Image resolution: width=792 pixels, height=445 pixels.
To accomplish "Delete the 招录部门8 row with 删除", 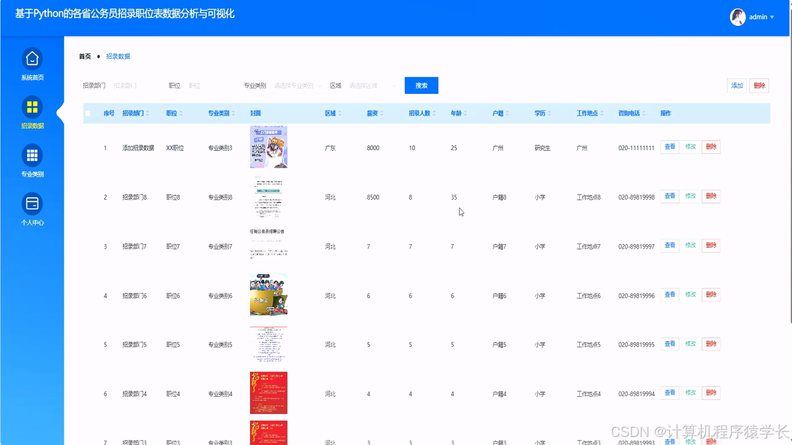I will tap(711, 196).
